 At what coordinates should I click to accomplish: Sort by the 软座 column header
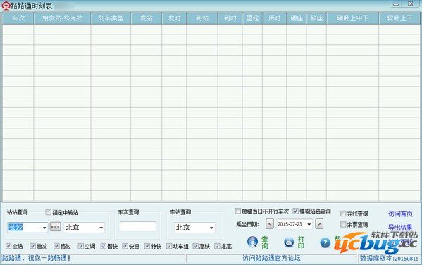tap(316, 18)
